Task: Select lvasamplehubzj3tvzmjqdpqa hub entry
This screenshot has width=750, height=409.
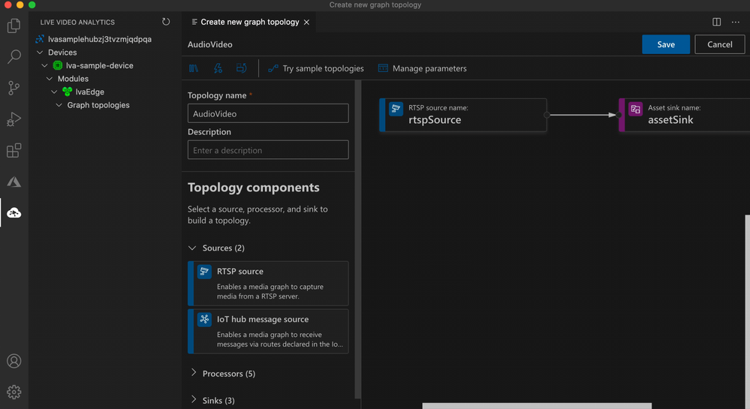Action: [100, 39]
